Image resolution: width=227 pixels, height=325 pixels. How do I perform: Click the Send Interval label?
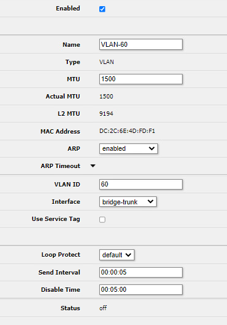59,272
